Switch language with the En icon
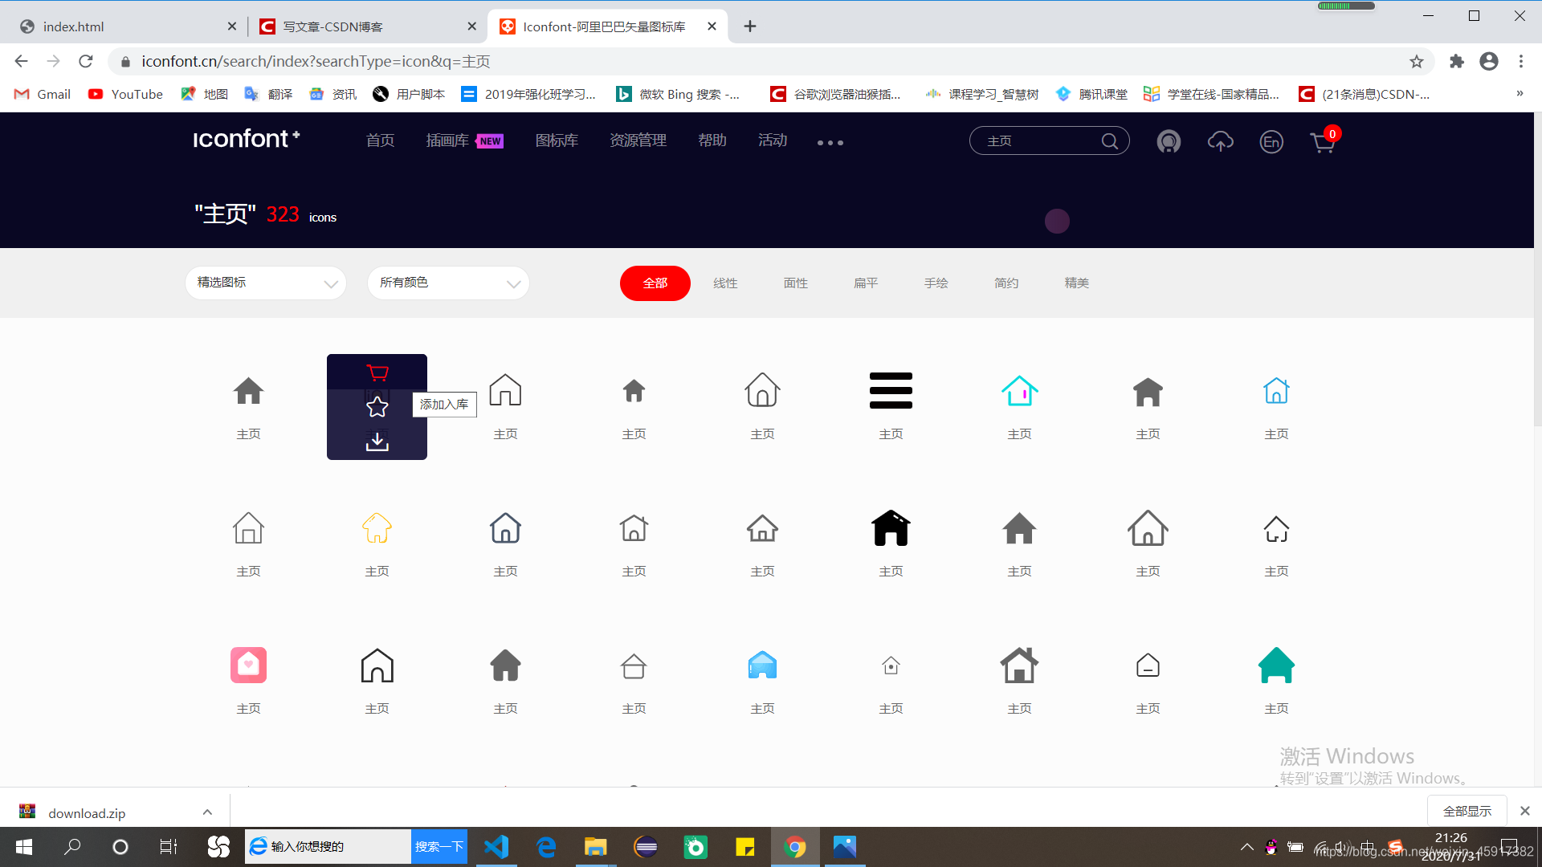The height and width of the screenshot is (867, 1542). (1271, 142)
